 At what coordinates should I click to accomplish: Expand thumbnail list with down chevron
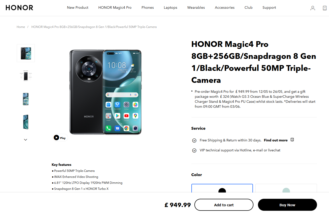pyautogui.click(x=26, y=140)
